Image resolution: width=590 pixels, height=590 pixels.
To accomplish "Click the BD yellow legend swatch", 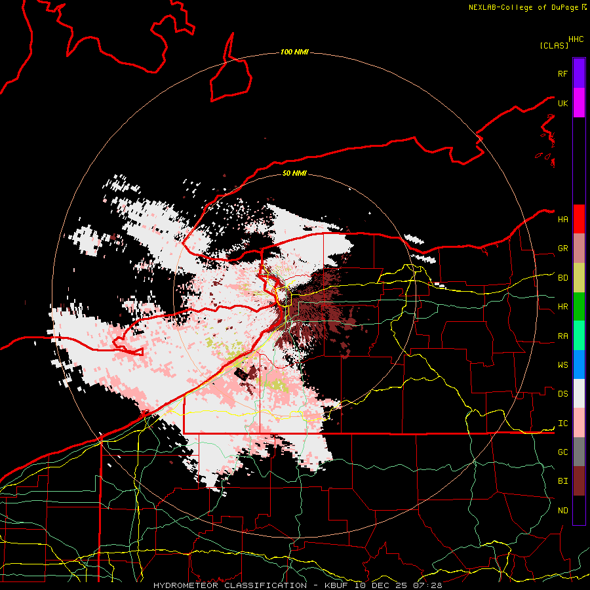I will coord(579,278).
